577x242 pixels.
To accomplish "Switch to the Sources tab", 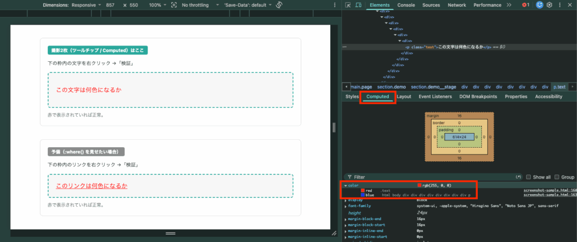I will (x=431, y=5).
